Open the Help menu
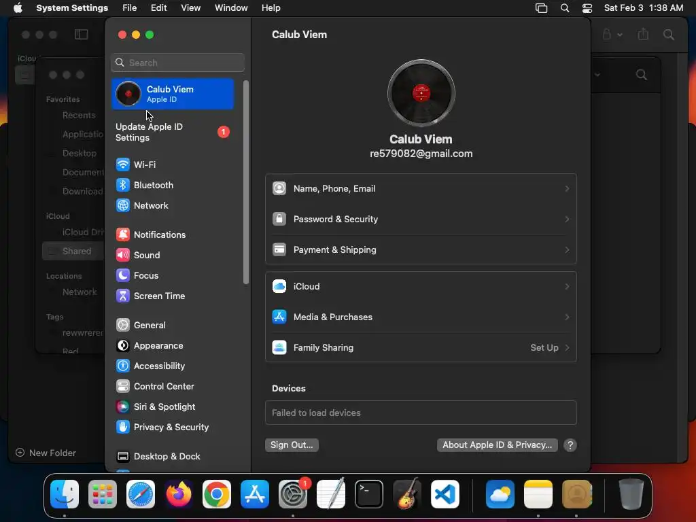This screenshot has width=696, height=522. (x=271, y=8)
